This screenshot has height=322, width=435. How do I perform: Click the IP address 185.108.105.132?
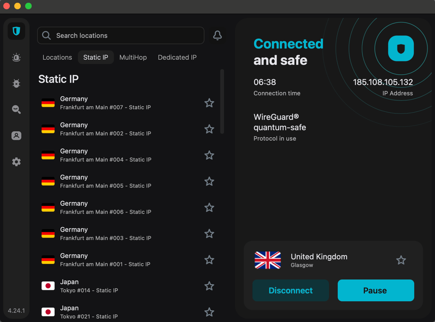tap(383, 82)
